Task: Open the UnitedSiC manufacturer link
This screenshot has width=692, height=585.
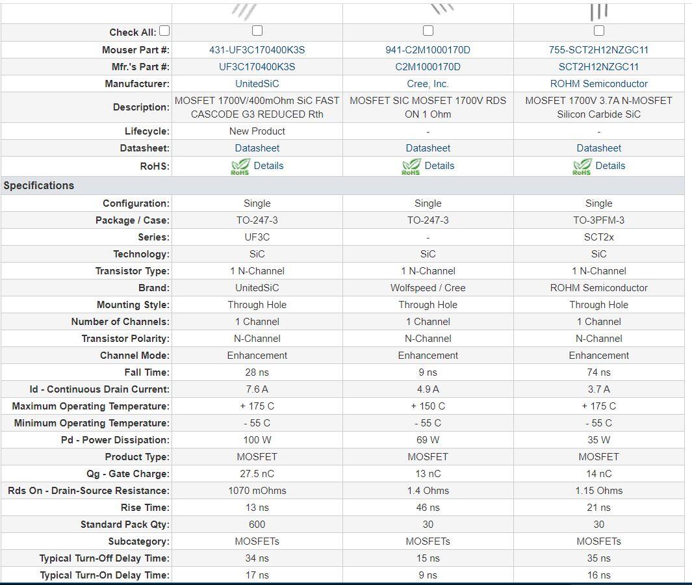Action: tap(257, 84)
